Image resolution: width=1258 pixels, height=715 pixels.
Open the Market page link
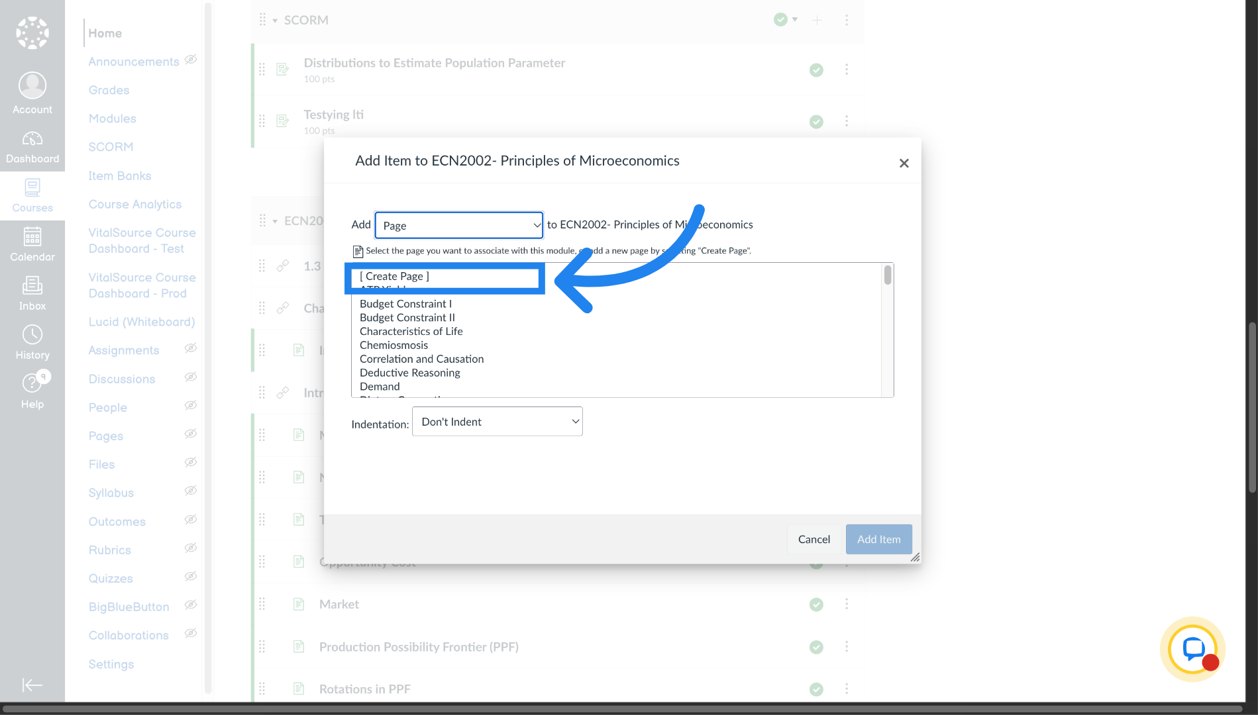point(339,604)
